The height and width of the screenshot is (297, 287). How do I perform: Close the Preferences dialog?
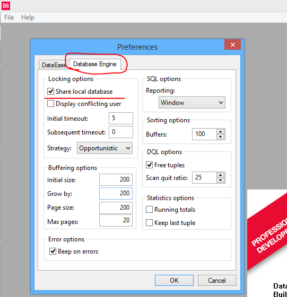(232, 44)
